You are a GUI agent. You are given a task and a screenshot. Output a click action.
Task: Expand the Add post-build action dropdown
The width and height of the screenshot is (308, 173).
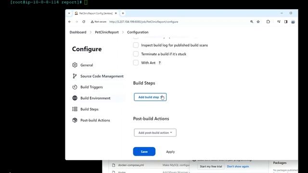[x=155, y=133]
